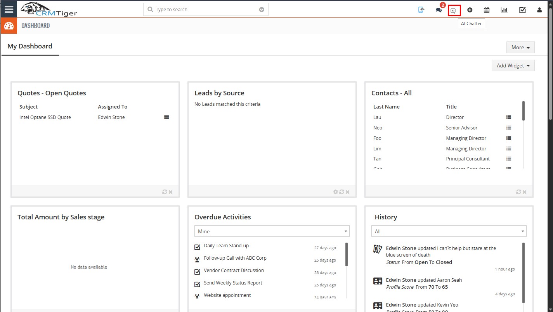Open the All filter in History widget
The image size is (553, 312).
point(449,231)
